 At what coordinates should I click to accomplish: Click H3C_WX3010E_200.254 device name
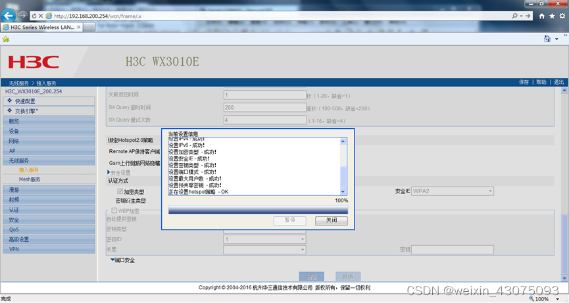click(x=34, y=91)
